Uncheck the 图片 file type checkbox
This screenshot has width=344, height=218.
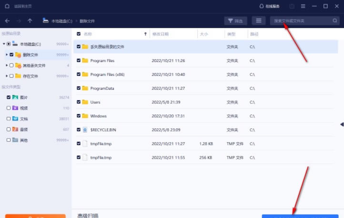(x=9, y=97)
